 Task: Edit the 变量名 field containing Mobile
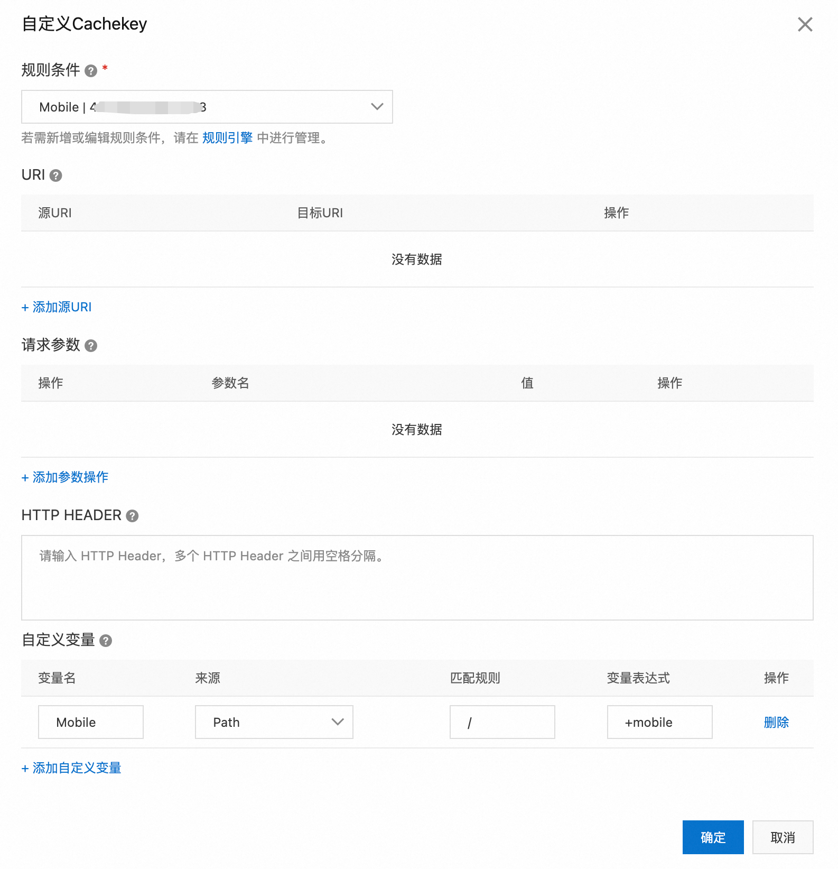pos(91,722)
